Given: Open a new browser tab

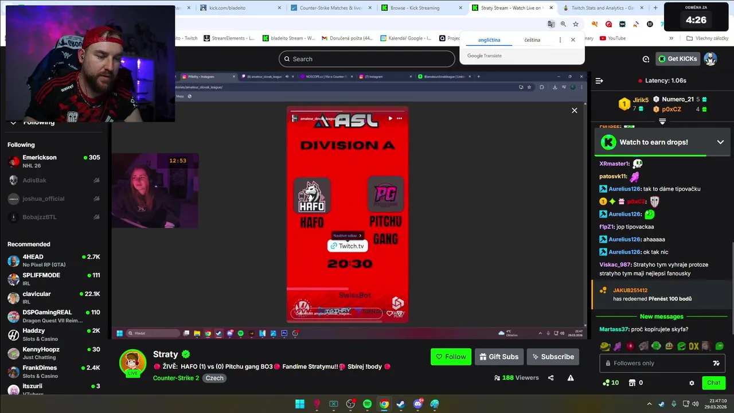Looking at the screenshot, I should click(655, 8).
